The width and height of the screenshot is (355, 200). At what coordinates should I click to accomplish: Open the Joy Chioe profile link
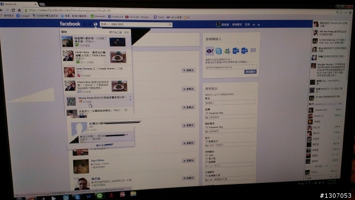click(98, 160)
